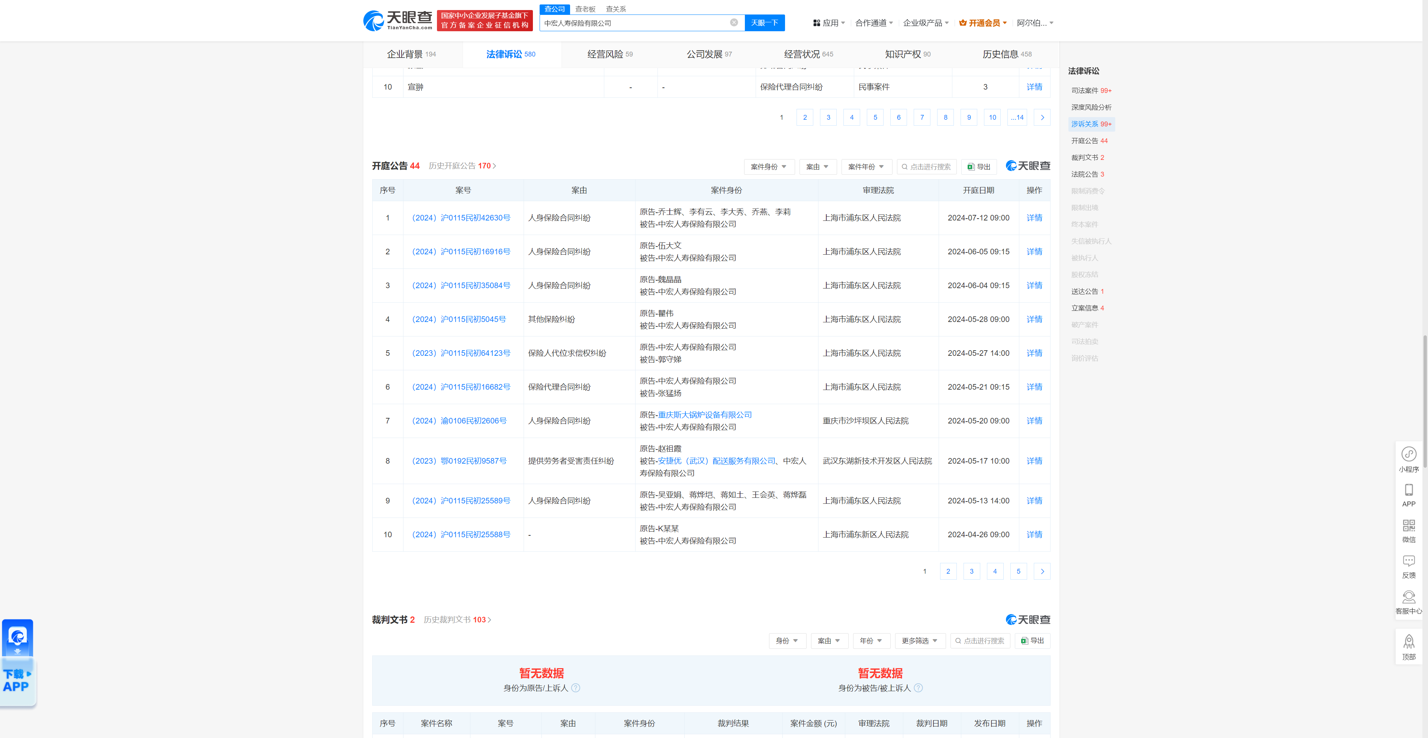The image size is (1428, 738).
Task: Open the 客服中心 icon
Action: [1409, 597]
